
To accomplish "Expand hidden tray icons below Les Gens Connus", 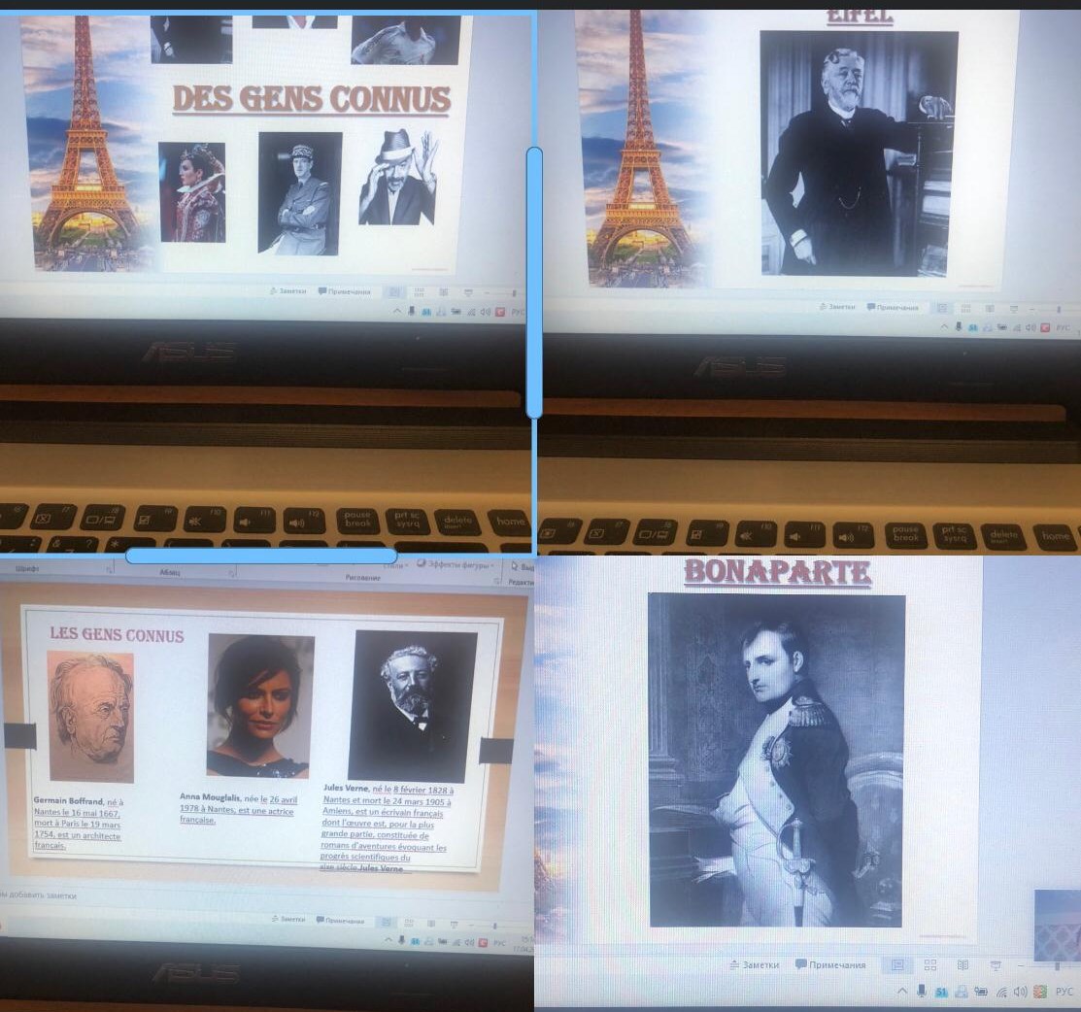I will [x=388, y=940].
